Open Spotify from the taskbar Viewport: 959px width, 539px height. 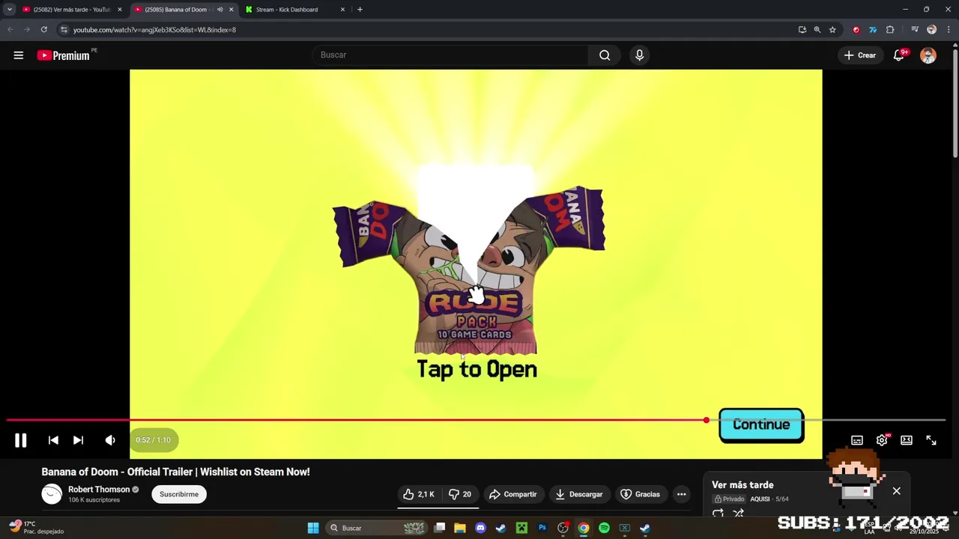pos(604,528)
